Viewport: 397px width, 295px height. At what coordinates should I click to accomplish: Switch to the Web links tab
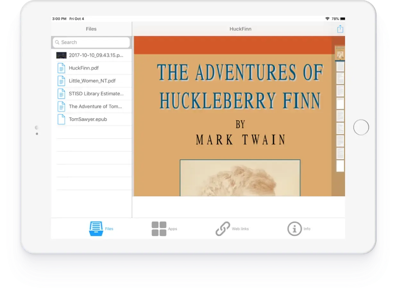point(232,229)
